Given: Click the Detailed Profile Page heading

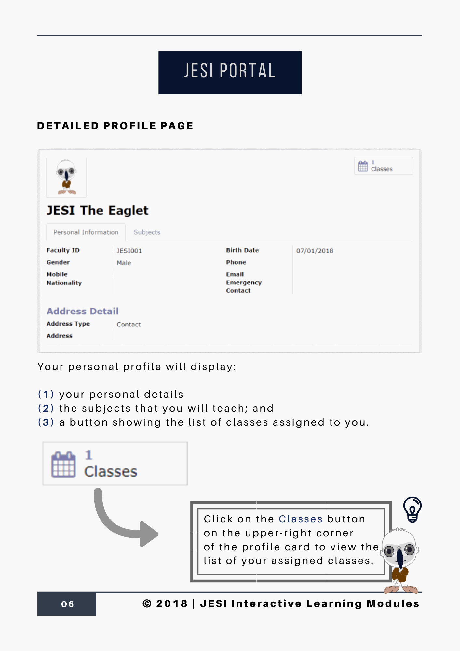Looking at the screenshot, I should [x=115, y=126].
